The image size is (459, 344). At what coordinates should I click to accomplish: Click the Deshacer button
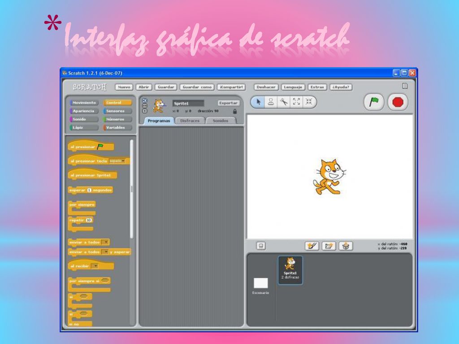[266, 87]
